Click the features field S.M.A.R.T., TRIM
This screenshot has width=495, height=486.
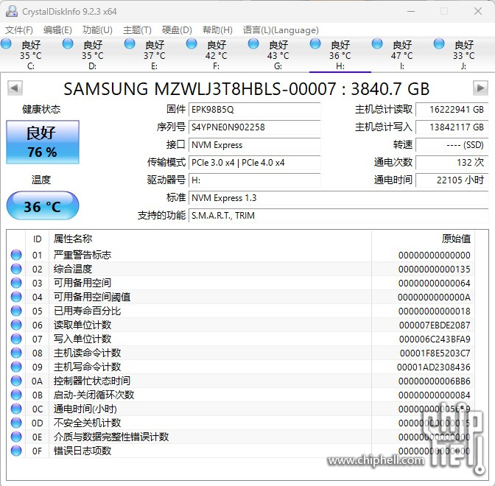click(x=338, y=216)
